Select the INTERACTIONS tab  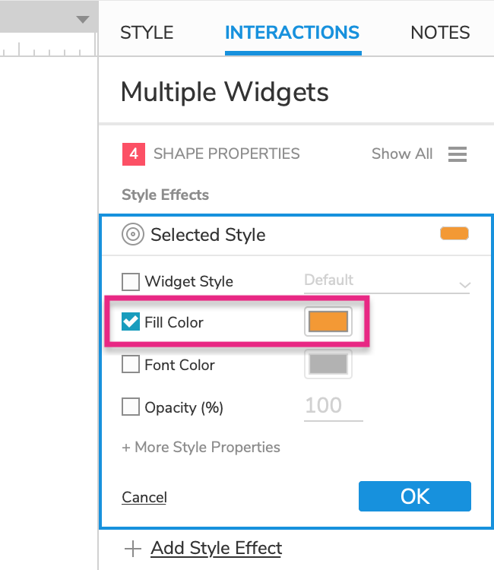pyautogui.click(x=293, y=33)
